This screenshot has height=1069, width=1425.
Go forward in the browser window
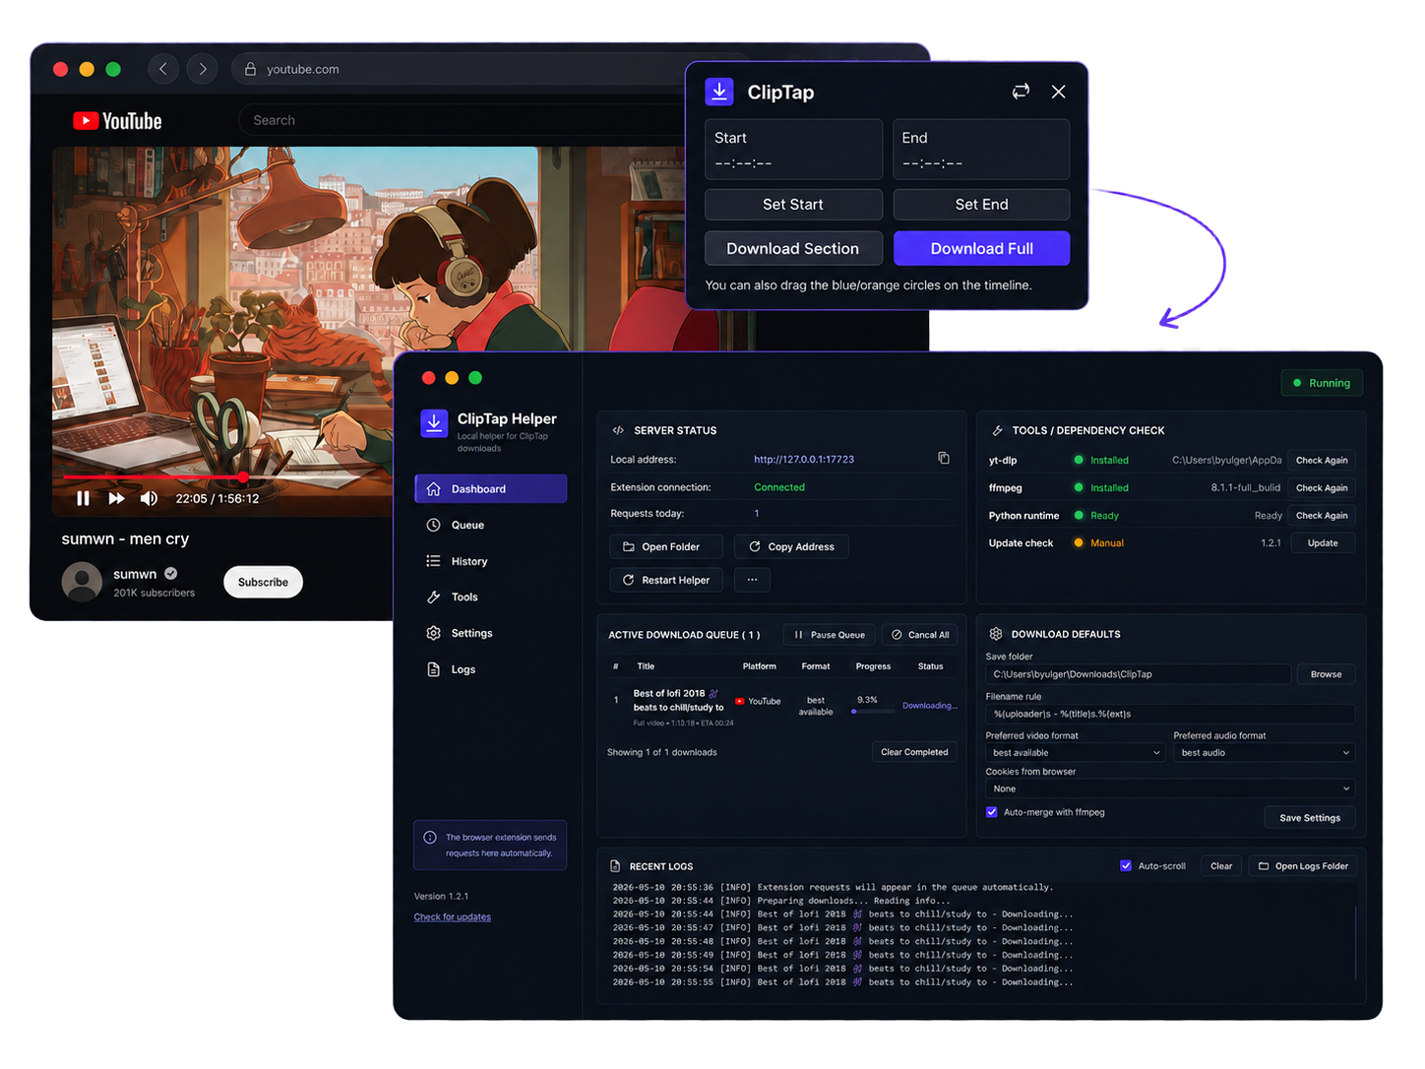pyautogui.click(x=202, y=69)
